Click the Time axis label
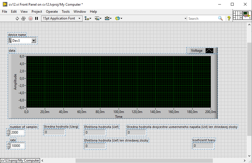Viewport: 252px width, 163px height. [119, 117]
